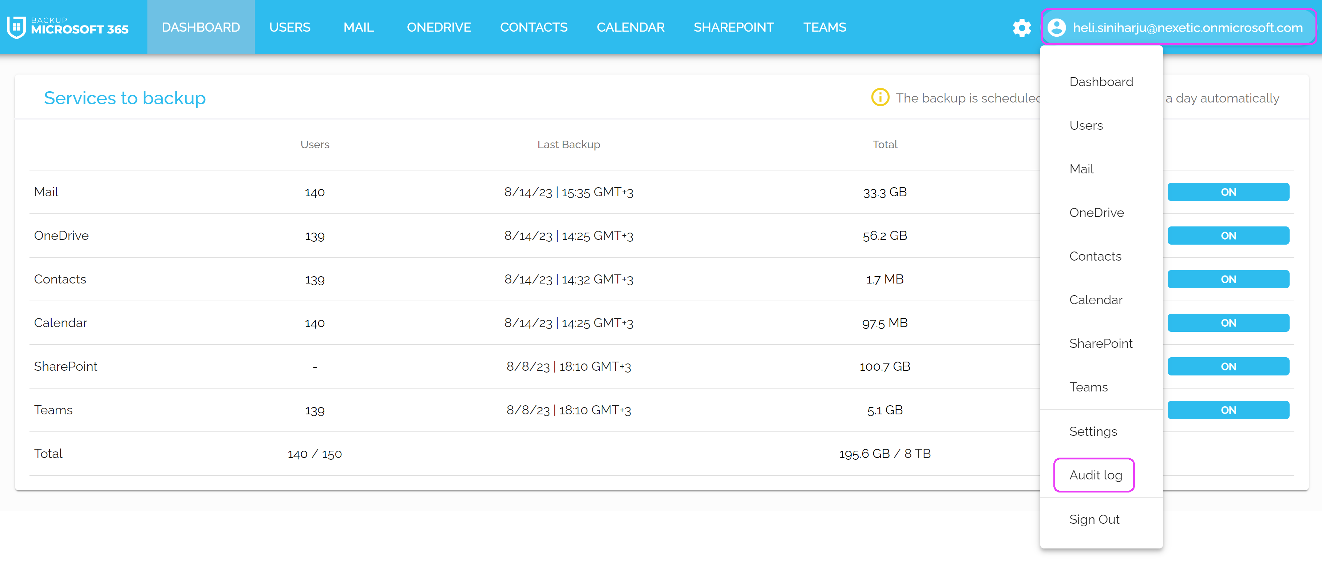Click the Backup Microsoft 365 logo
The image size is (1322, 575).
click(x=68, y=27)
